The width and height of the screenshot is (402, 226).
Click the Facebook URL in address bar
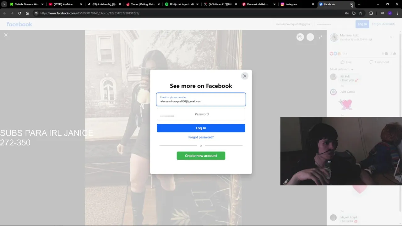click(90, 13)
